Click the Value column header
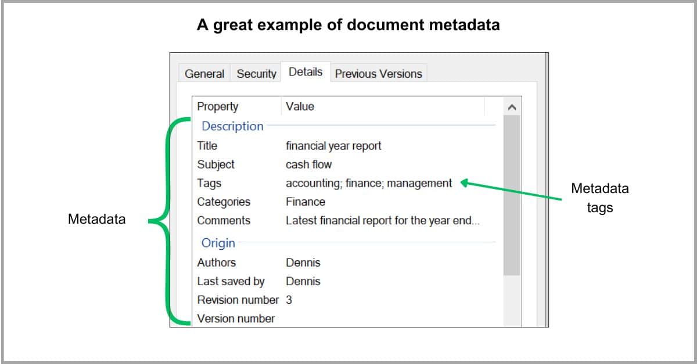 383,106
